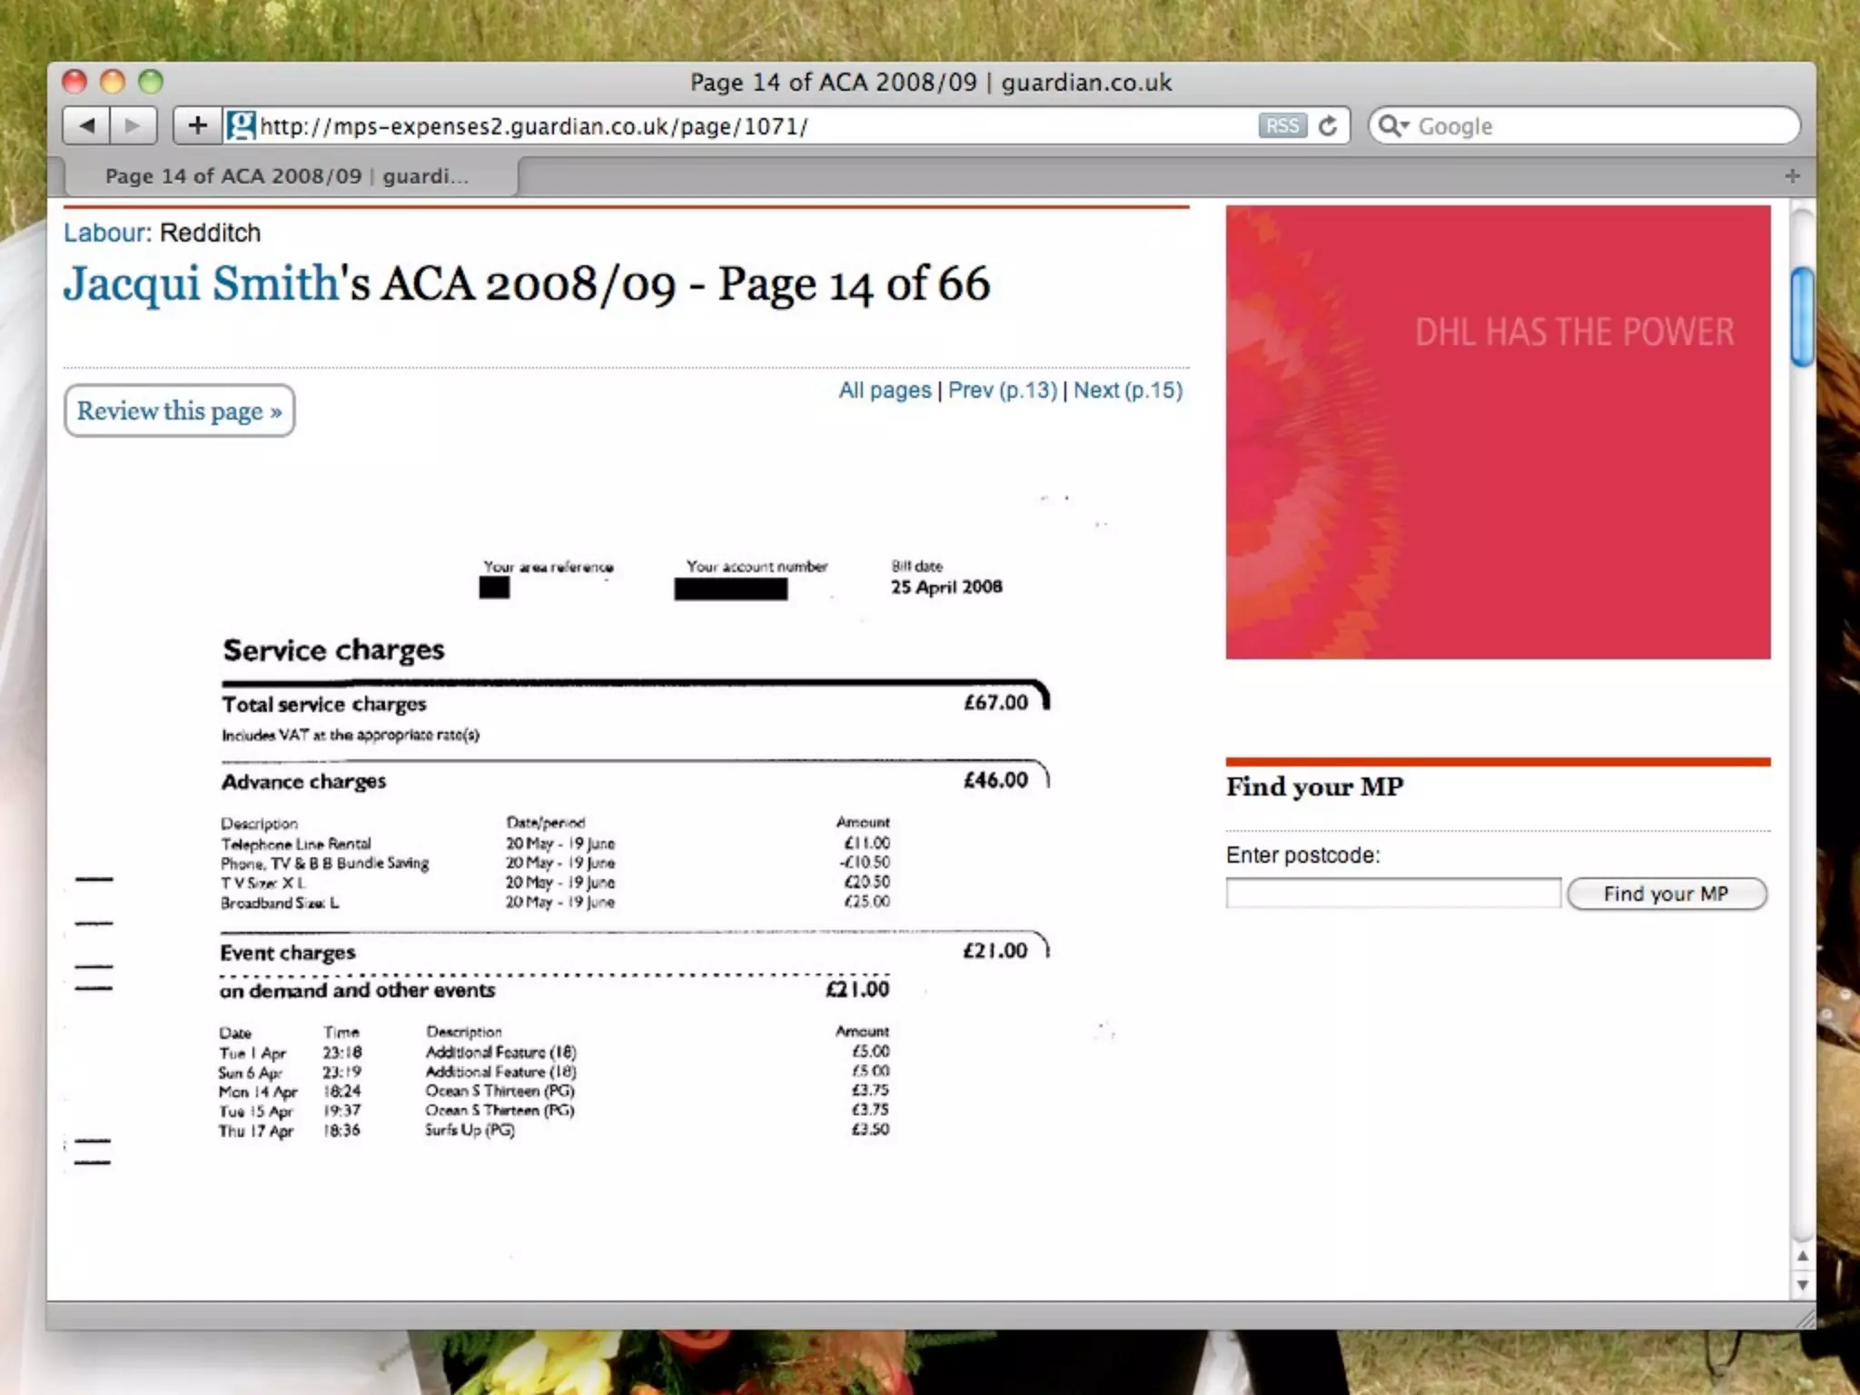Screen dimensions: 1860x1395
Task: Click the Guardian favicon in address bar
Action: pyautogui.click(x=241, y=125)
